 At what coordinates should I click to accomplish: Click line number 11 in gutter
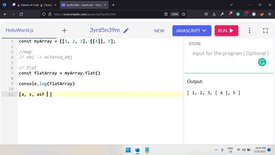point(11,94)
